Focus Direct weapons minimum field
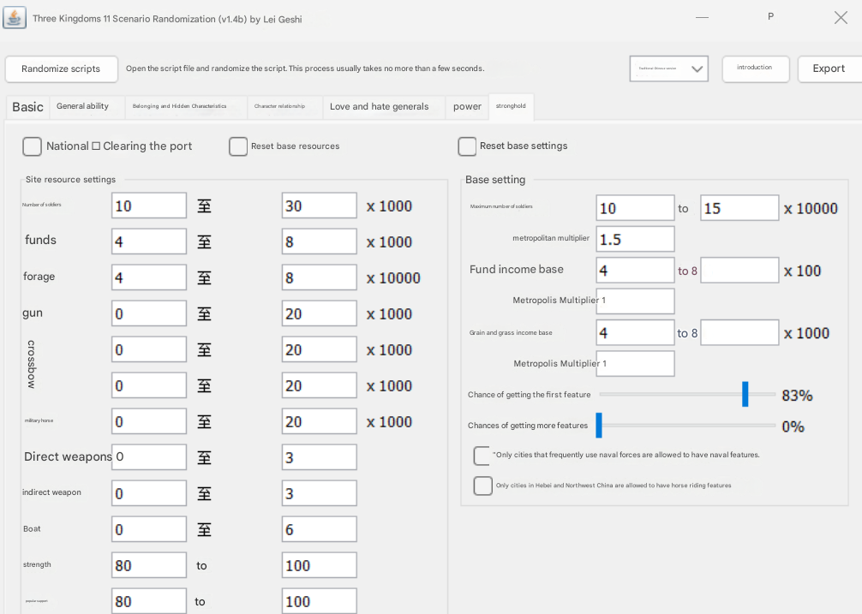The image size is (862, 614). point(149,457)
